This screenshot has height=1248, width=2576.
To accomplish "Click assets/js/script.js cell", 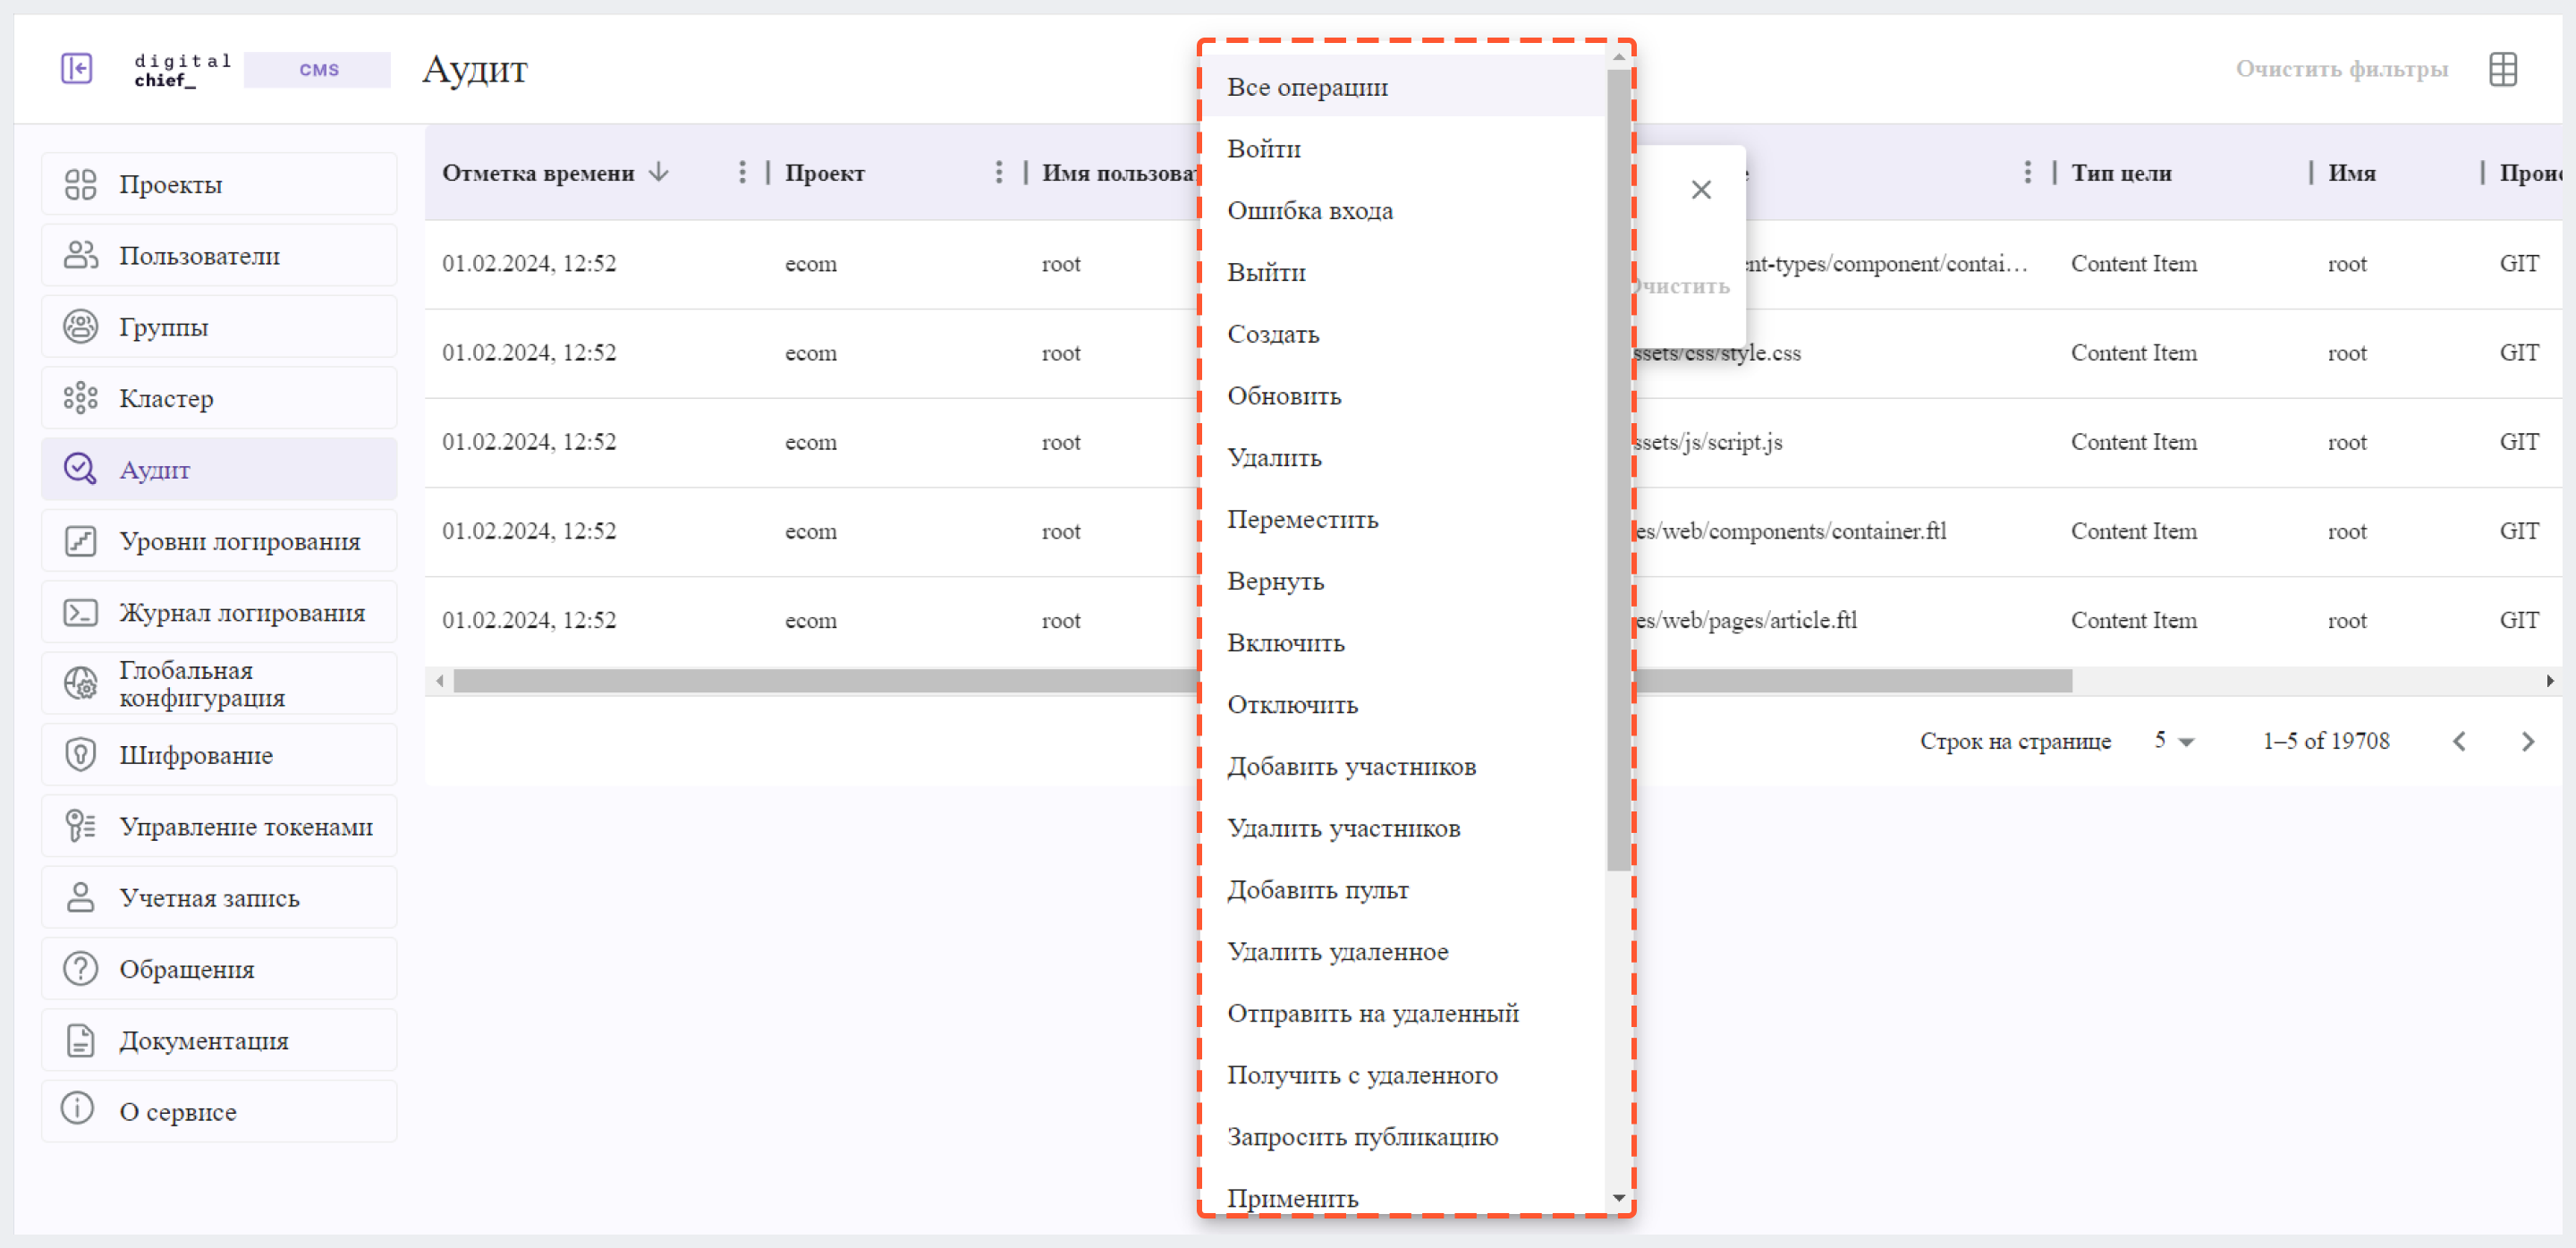I will (1708, 441).
